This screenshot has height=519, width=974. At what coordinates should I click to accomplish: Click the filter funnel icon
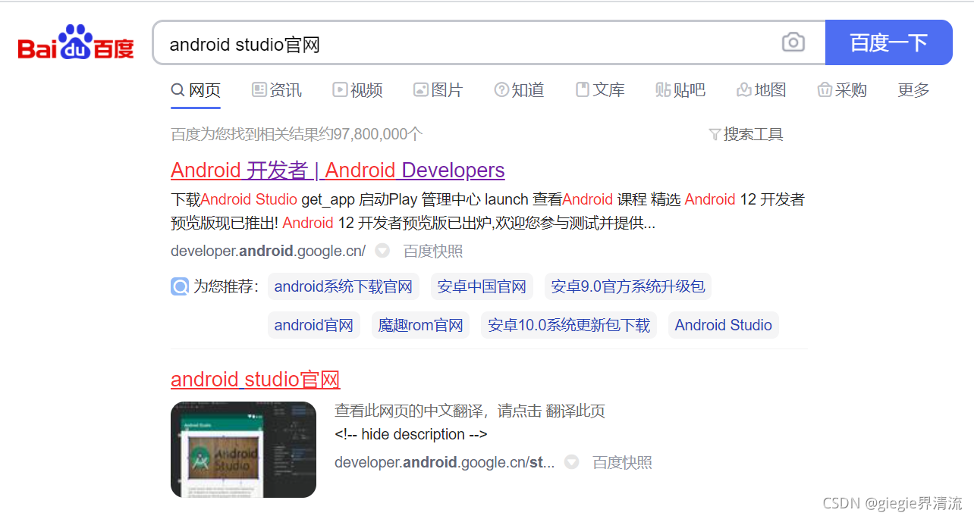coord(715,135)
